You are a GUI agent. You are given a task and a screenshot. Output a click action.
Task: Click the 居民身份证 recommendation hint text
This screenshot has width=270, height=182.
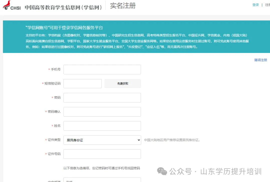(172, 140)
